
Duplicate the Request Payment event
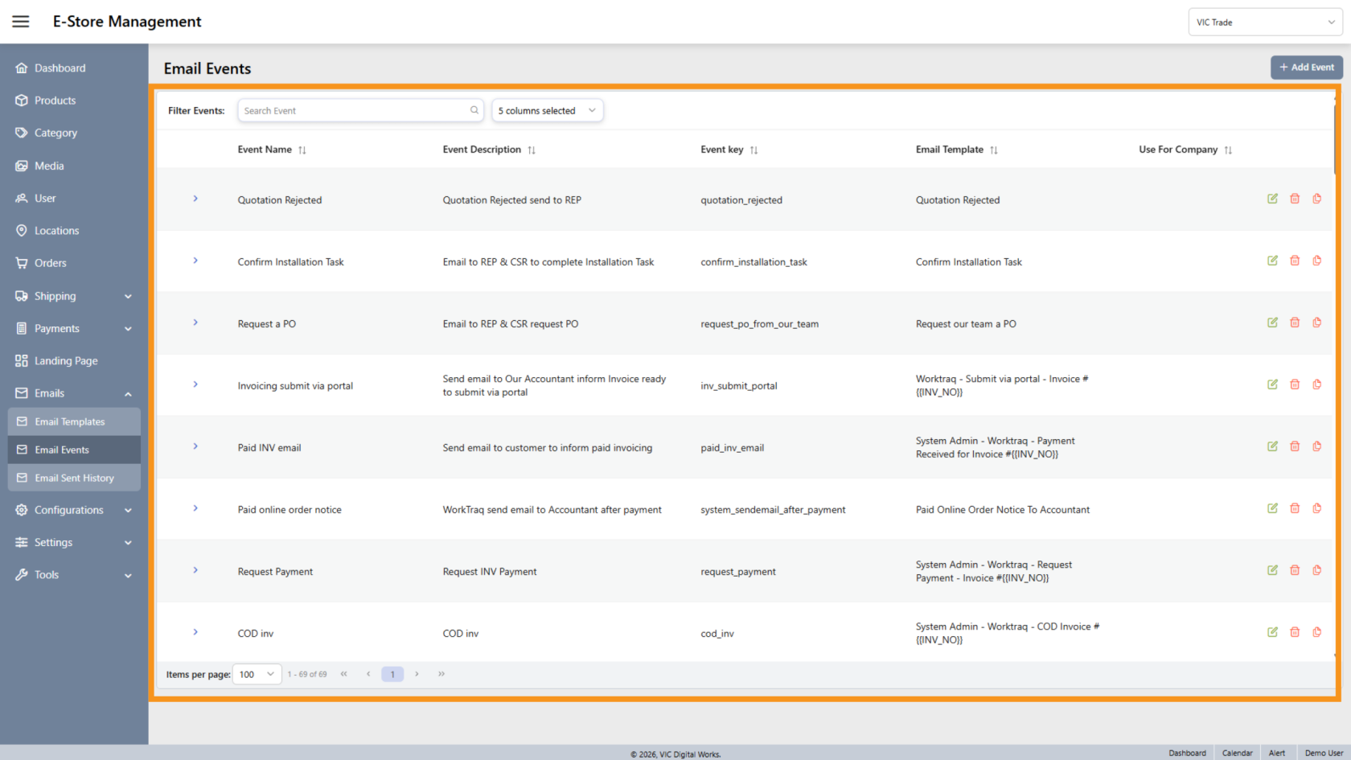1317,570
